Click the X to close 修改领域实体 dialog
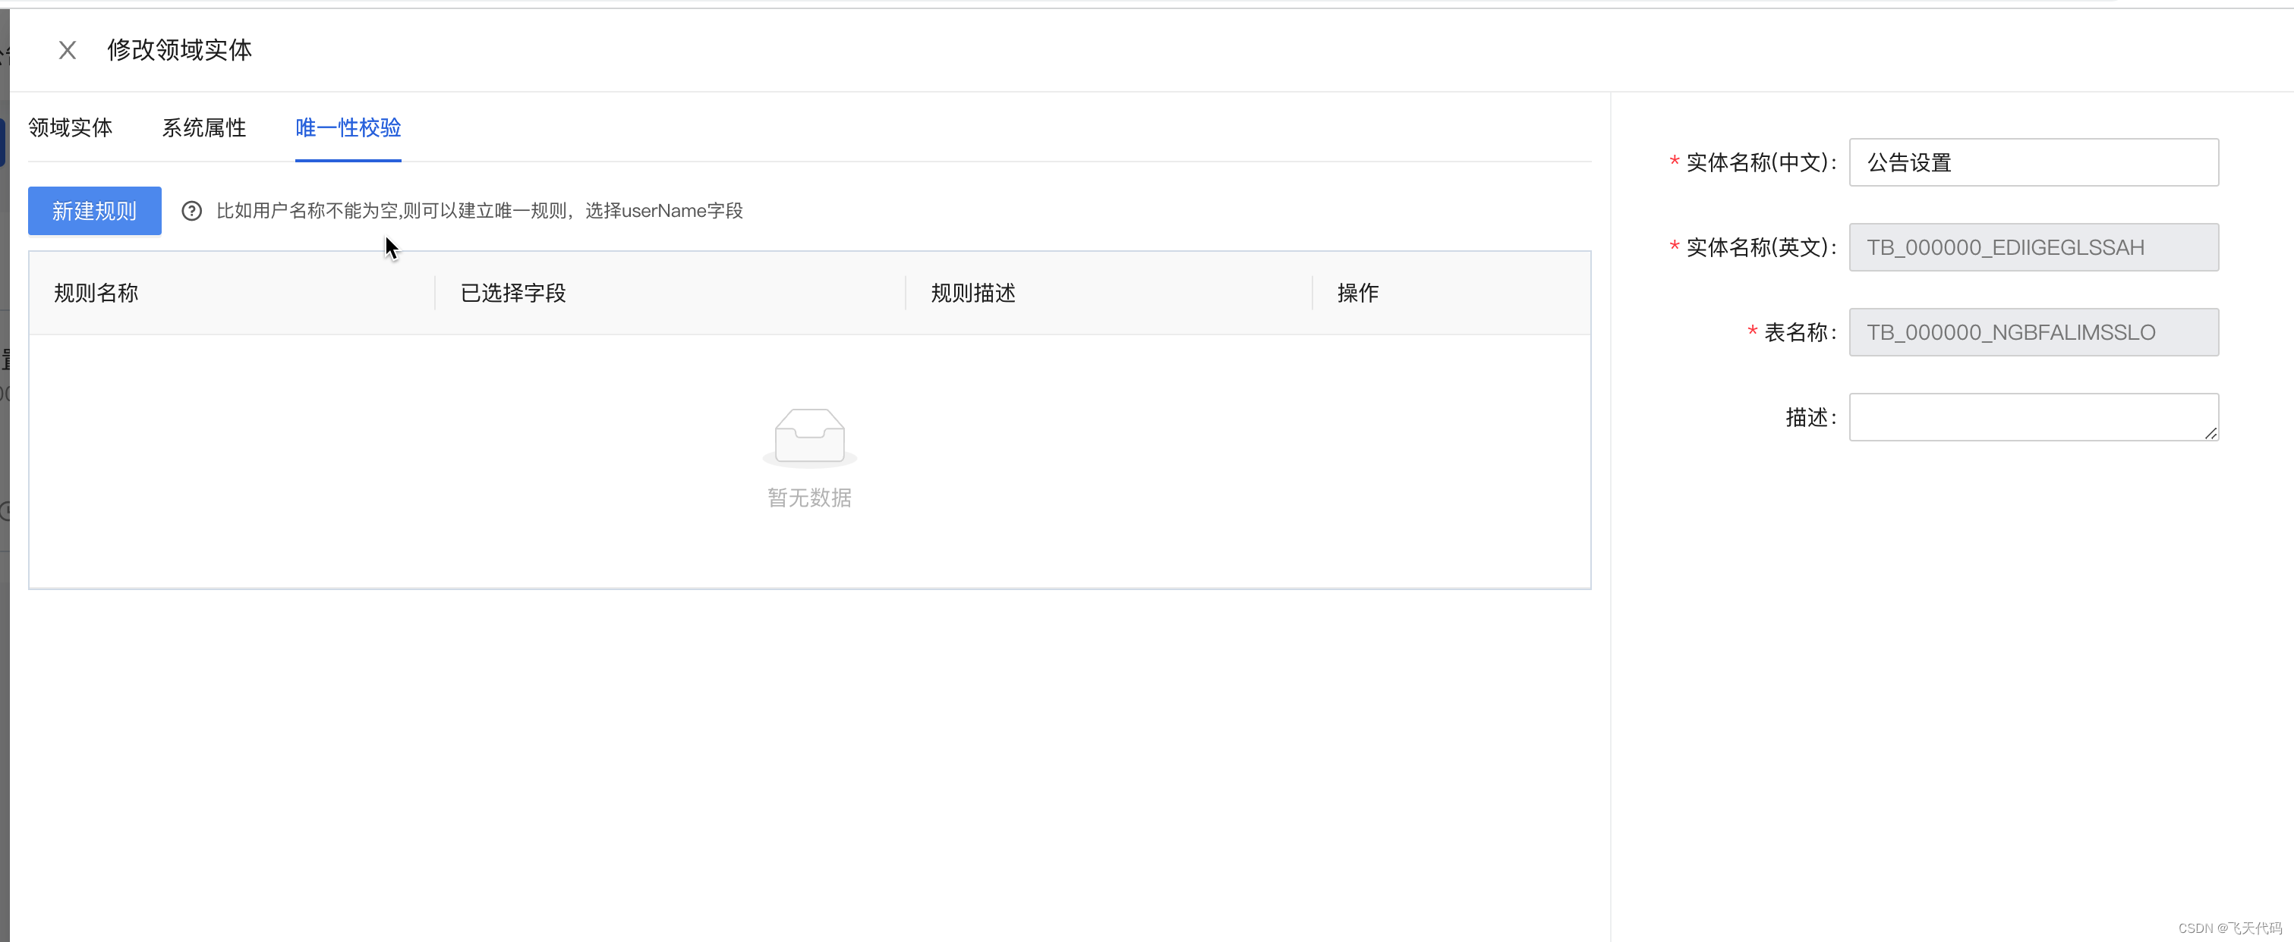Screen dimensions: 2294x942 pos(68,50)
